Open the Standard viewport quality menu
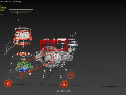 [8, 2]
